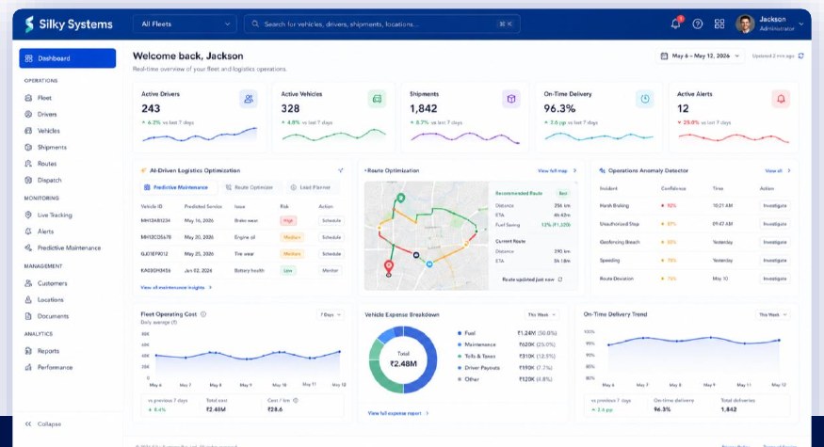Click the green start marker on the map
824x447 pixels.
point(401,198)
